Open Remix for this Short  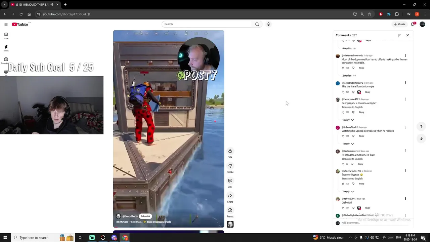(230, 210)
